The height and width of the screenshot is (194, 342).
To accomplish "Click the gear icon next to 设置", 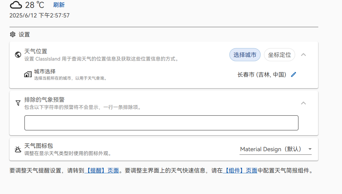I will pos(13,35).
